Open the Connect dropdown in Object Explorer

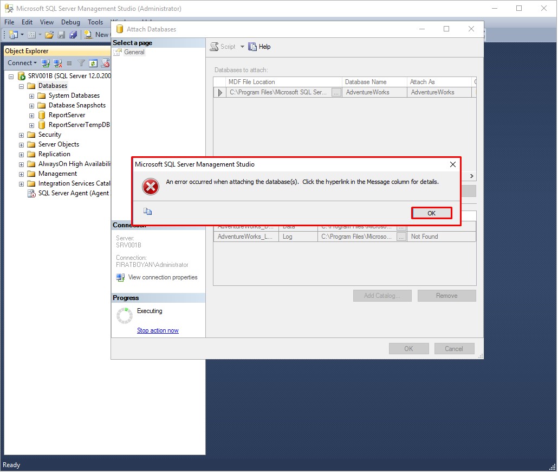click(x=22, y=63)
